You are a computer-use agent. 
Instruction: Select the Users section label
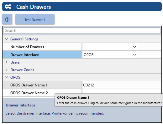[x=15, y=62]
